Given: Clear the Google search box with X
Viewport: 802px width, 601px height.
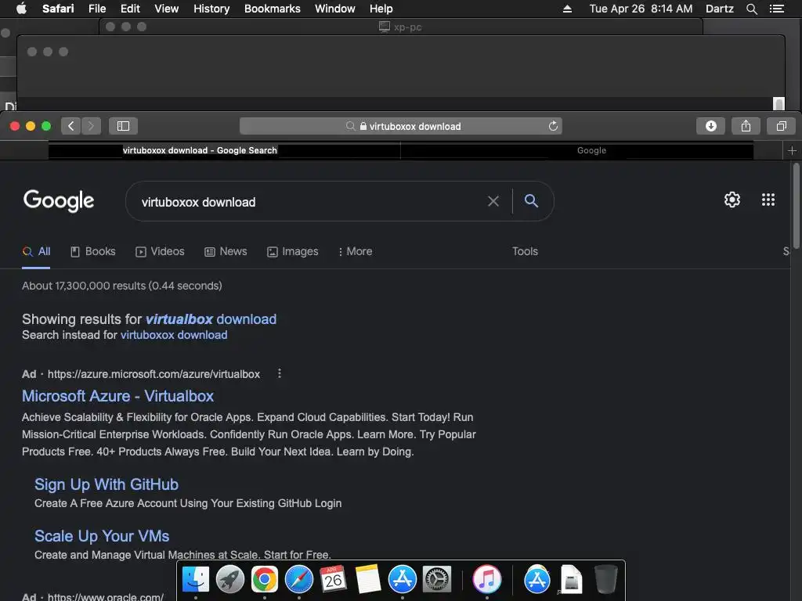Looking at the screenshot, I should pos(493,201).
